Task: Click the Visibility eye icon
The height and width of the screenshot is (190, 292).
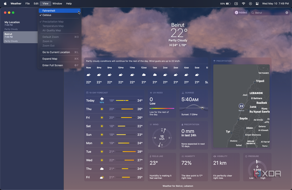Action: [214, 156]
